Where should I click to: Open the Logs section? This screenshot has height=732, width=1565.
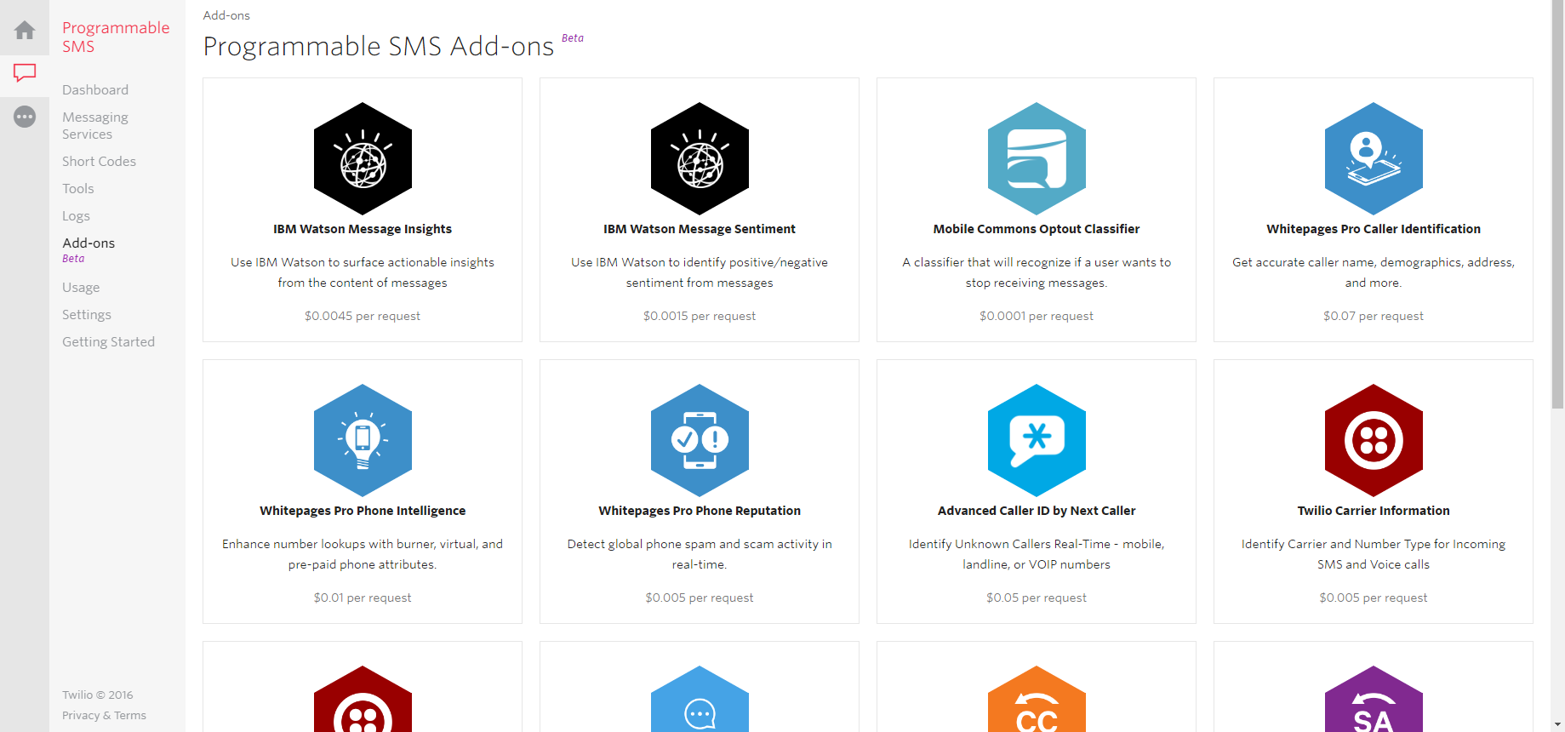[x=76, y=216]
